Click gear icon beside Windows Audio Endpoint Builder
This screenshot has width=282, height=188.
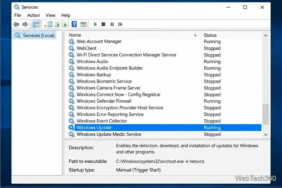click(x=71, y=68)
